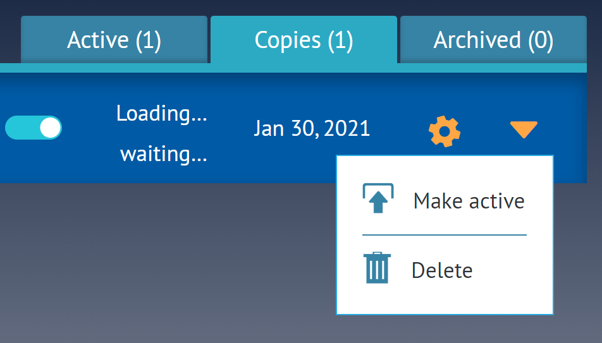Click the white knob of the toggle

pyautogui.click(x=51, y=128)
